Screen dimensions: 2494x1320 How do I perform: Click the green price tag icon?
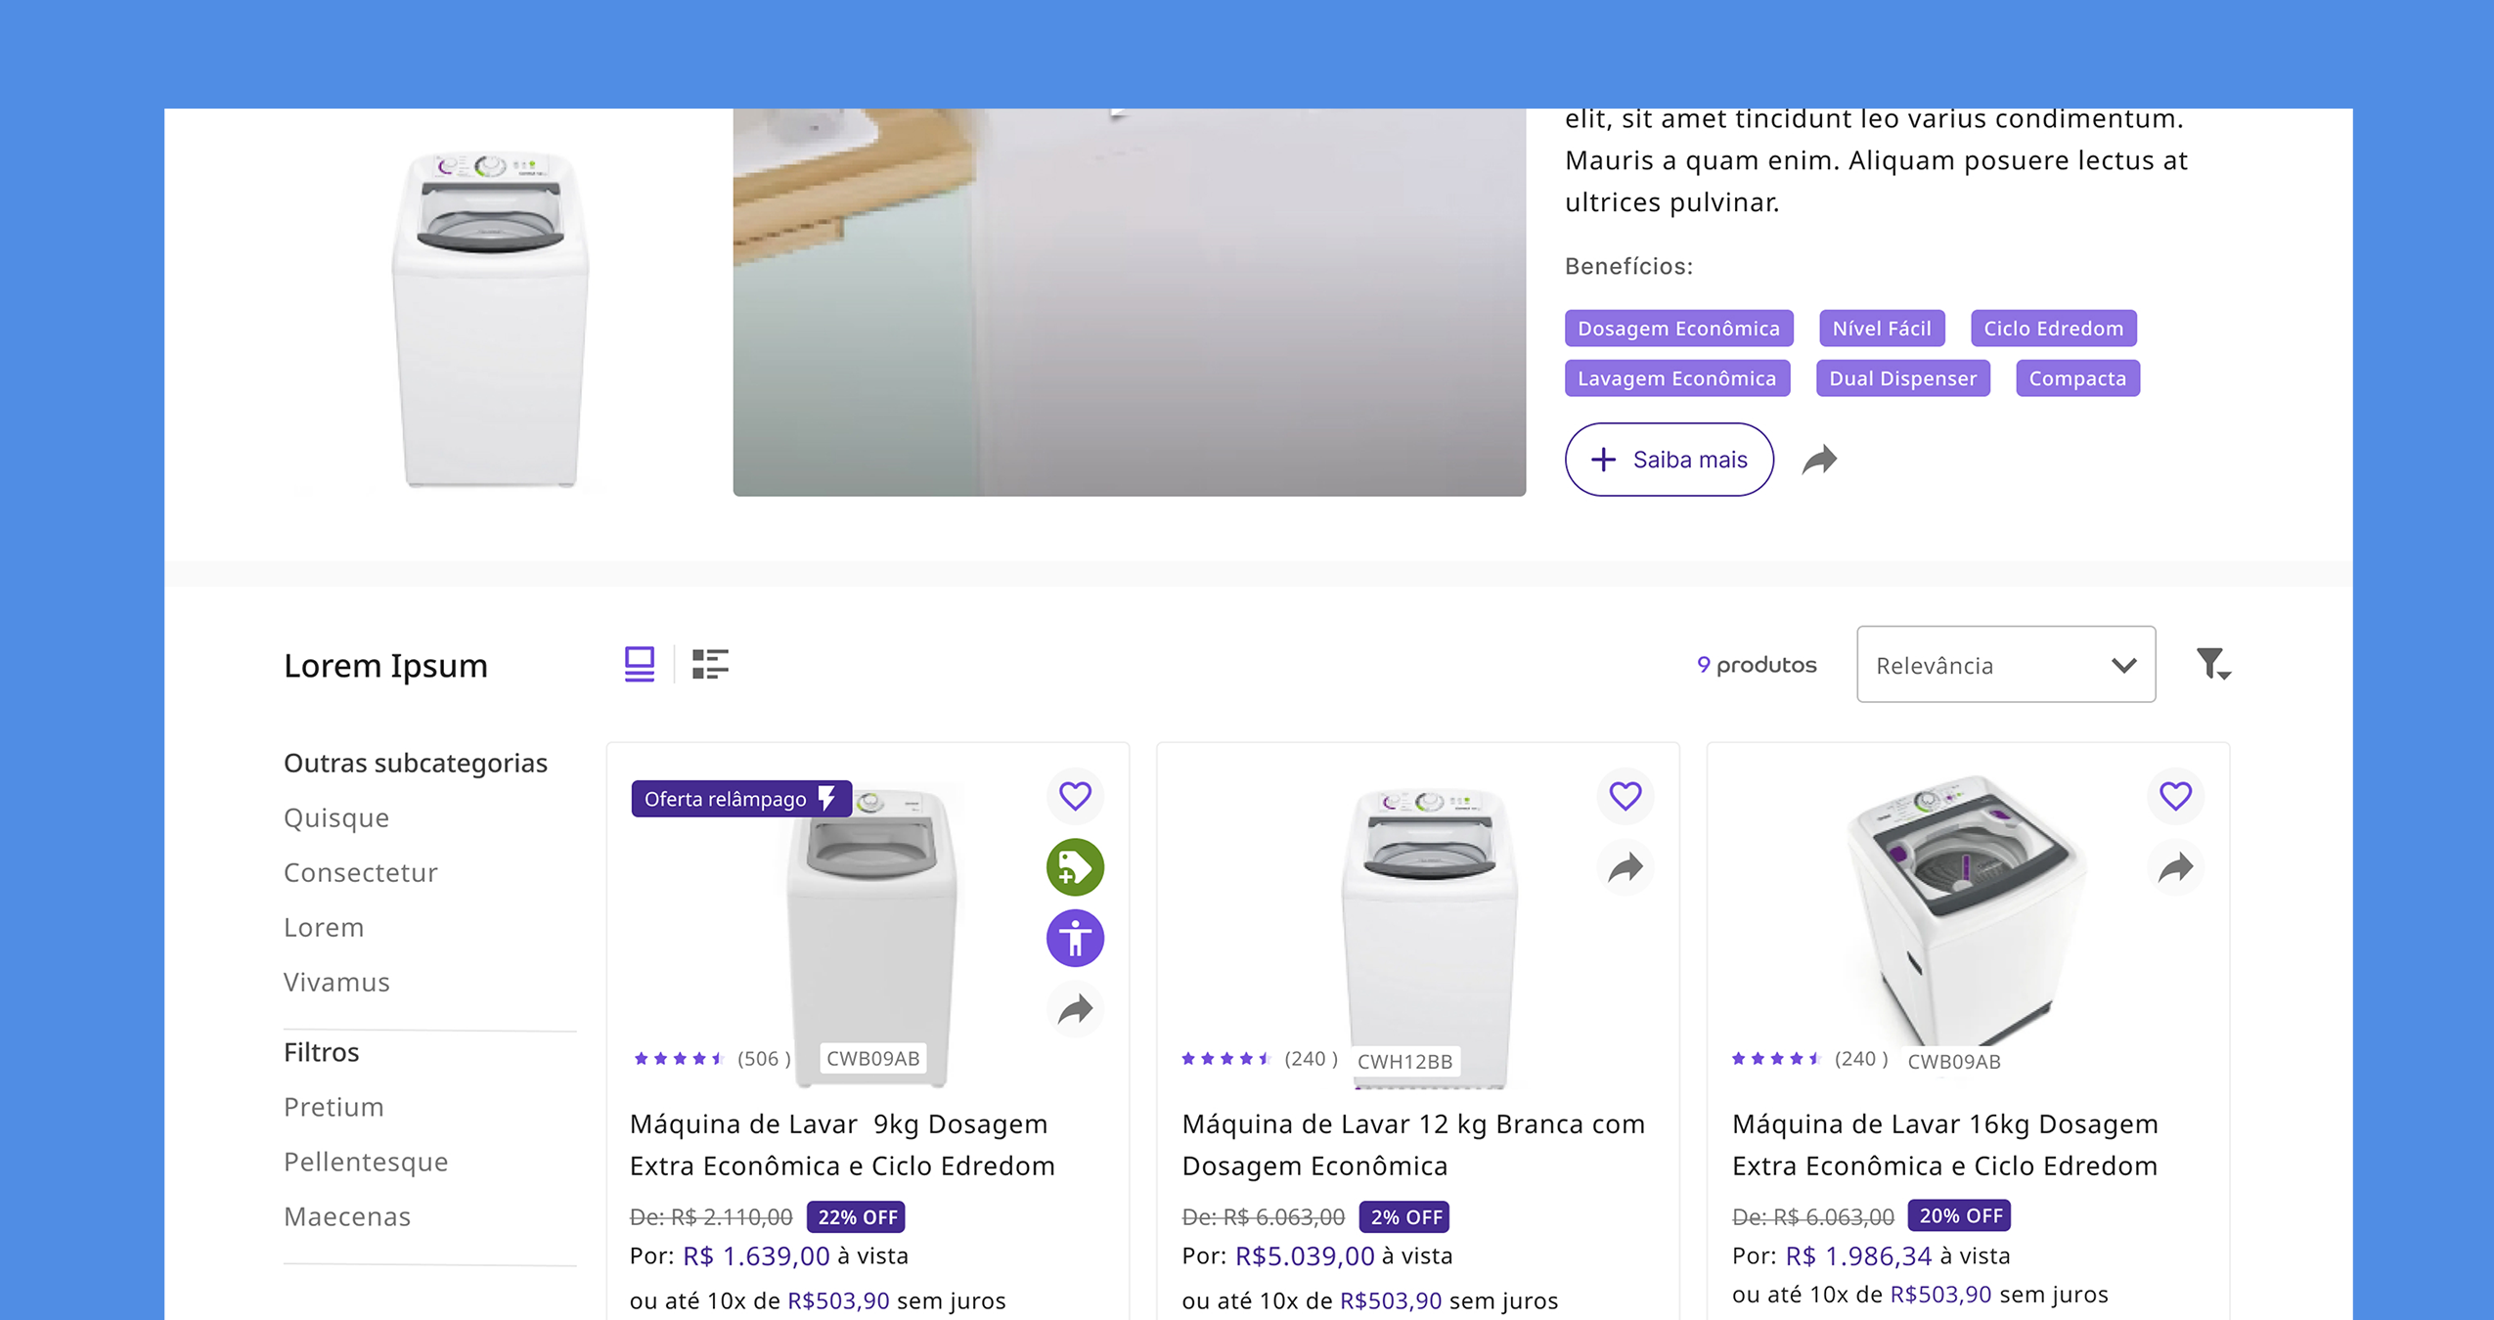pos(1075,867)
